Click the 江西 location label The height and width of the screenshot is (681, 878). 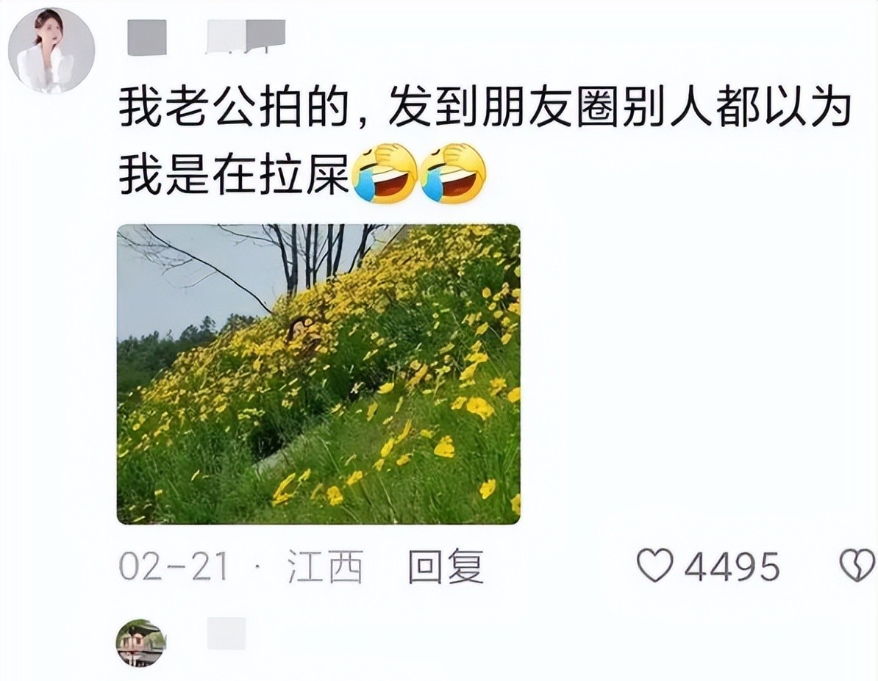point(325,566)
